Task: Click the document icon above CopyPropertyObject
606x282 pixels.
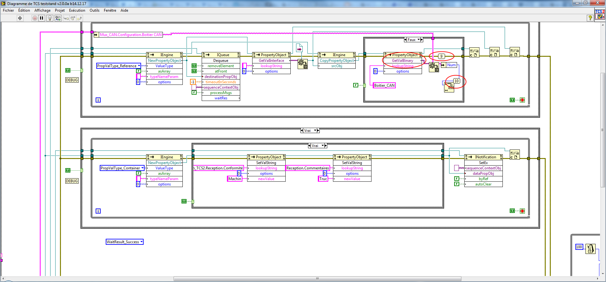Action: pos(299,48)
